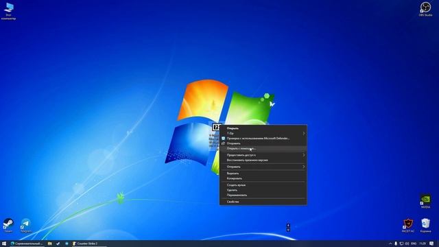This screenshot has height=247, width=439.
Task: Open the volume tray icon
Action: (x=407, y=244)
